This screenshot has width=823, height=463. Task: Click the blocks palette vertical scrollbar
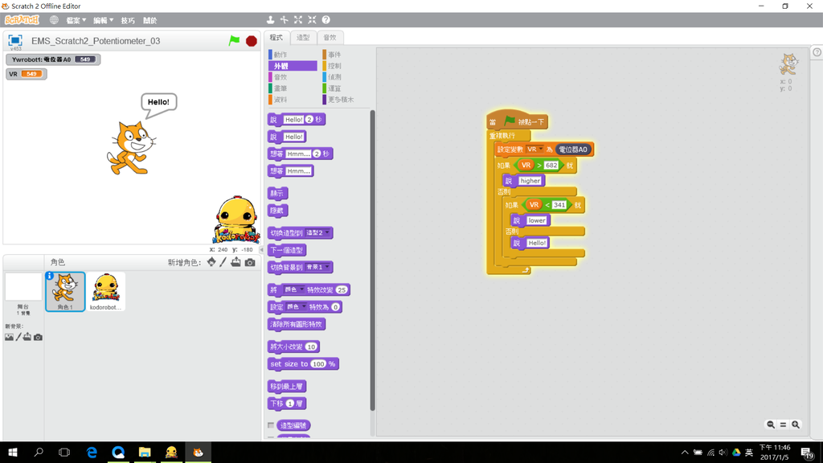(372, 257)
